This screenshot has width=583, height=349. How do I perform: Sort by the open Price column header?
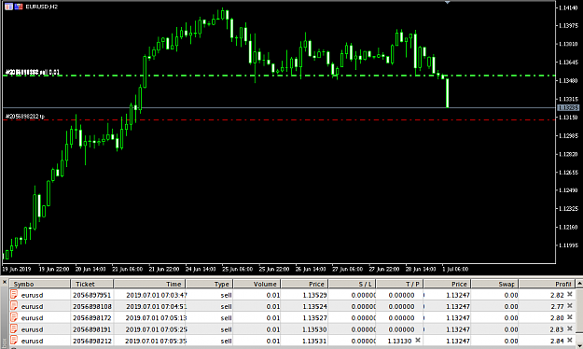point(304,284)
